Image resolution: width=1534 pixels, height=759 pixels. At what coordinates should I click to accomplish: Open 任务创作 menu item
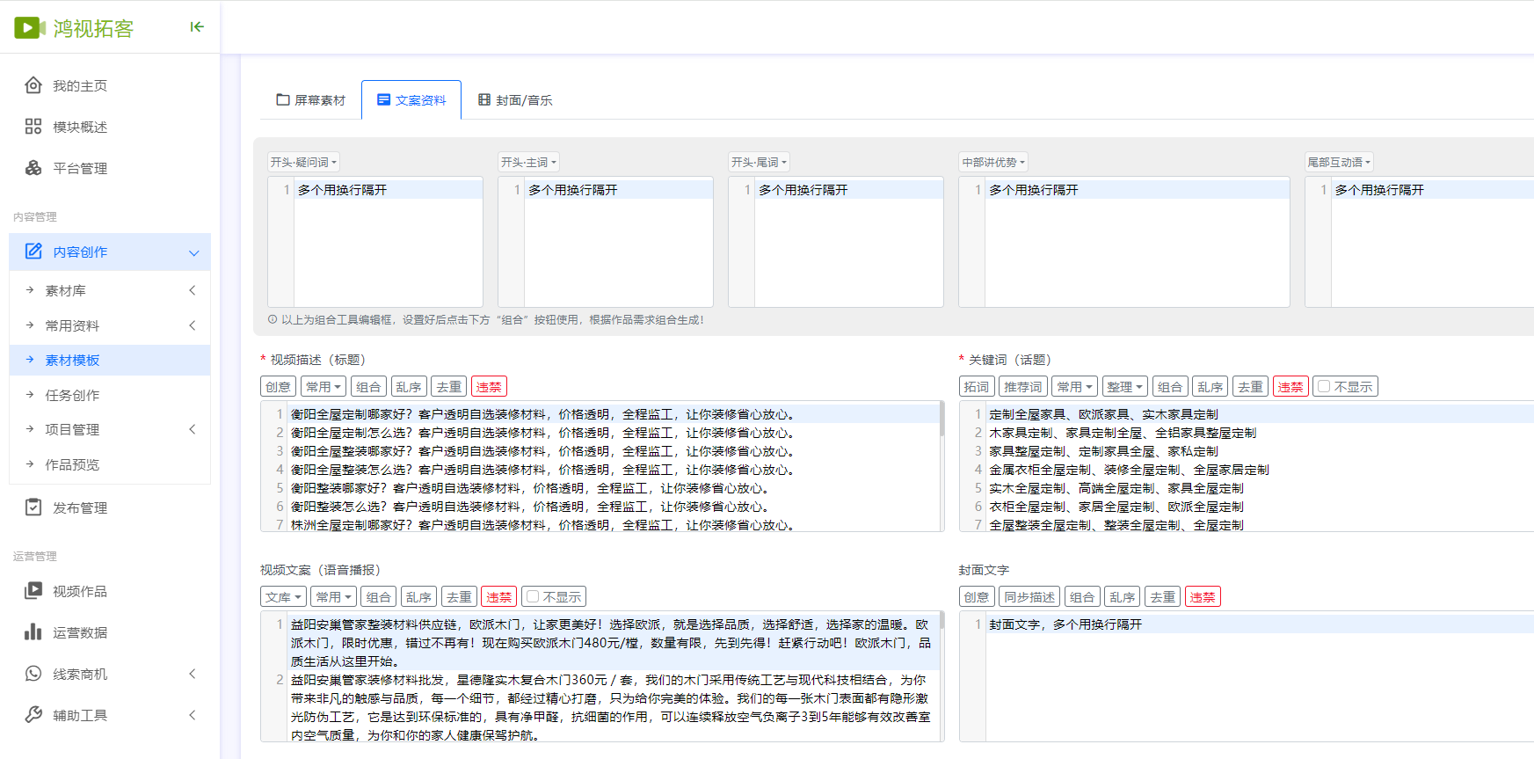coord(110,395)
